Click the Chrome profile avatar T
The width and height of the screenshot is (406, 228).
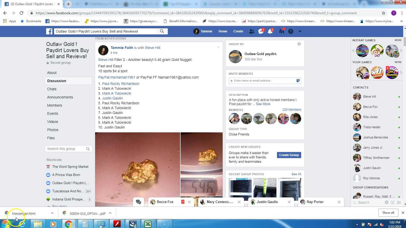click(394, 13)
